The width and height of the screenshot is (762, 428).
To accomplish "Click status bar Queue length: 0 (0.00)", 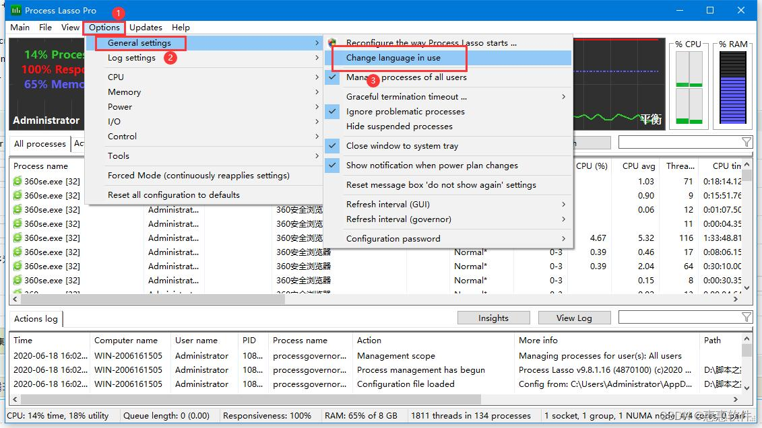I will [x=166, y=416].
